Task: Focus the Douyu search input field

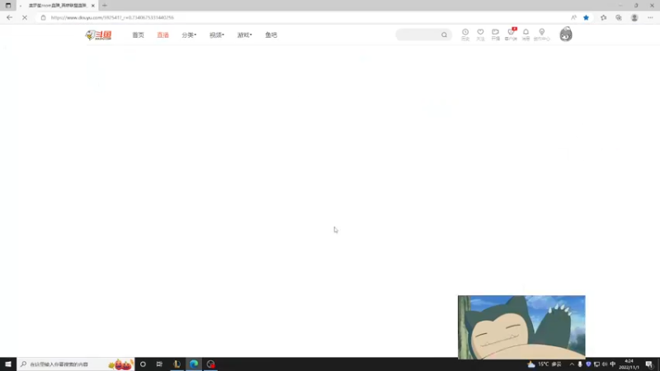Action: pos(418,35)
